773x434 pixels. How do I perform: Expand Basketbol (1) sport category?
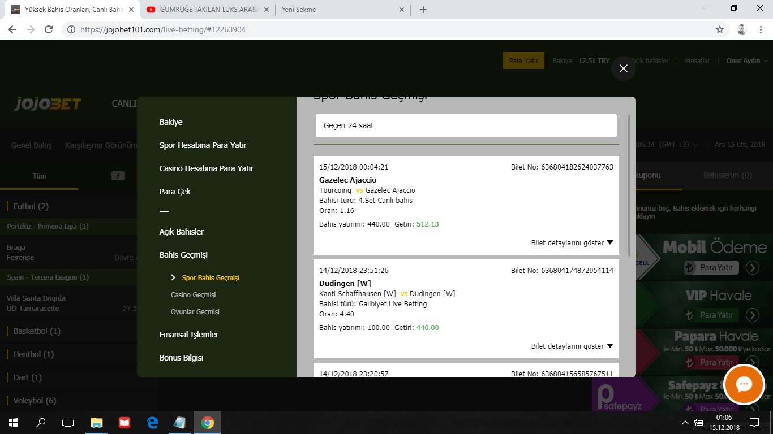click(37, 331)
